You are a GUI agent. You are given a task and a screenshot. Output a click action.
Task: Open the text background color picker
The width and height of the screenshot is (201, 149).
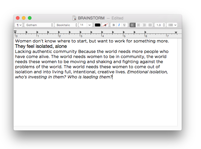pyautogui.click(x=105, y=25)
